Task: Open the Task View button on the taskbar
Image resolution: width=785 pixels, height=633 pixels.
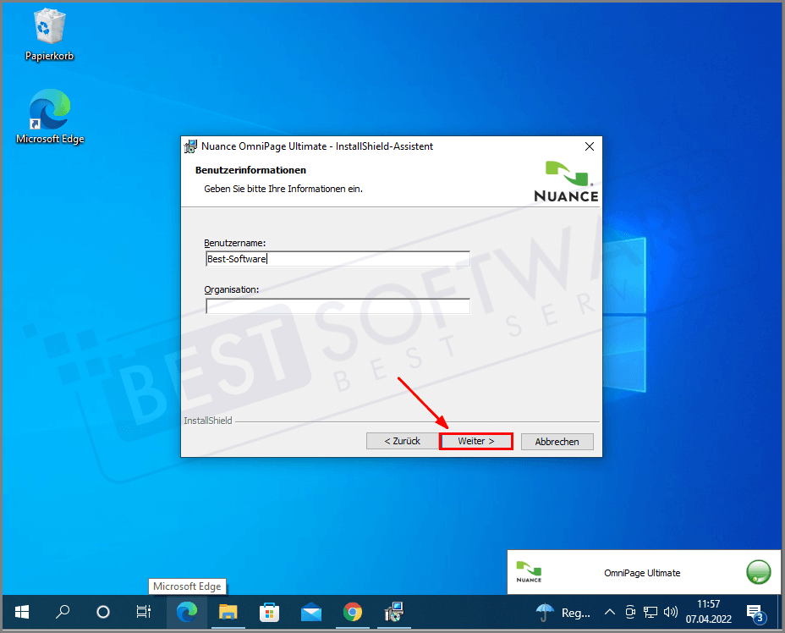Action: tap(145, 612)
